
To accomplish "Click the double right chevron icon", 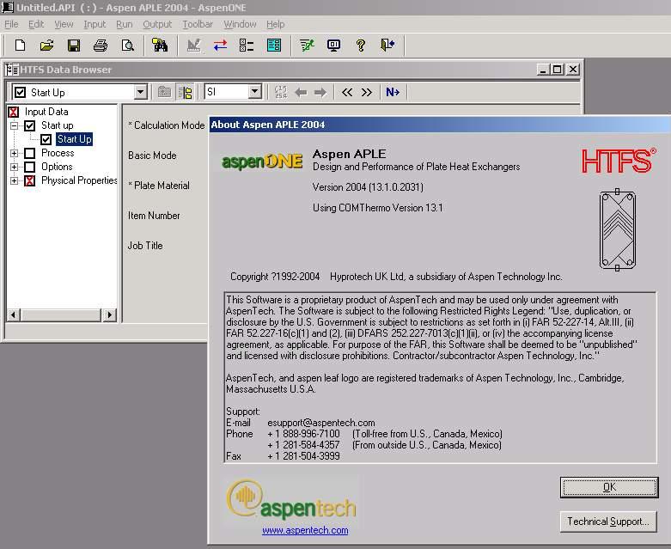I will (x=366, y=92).
